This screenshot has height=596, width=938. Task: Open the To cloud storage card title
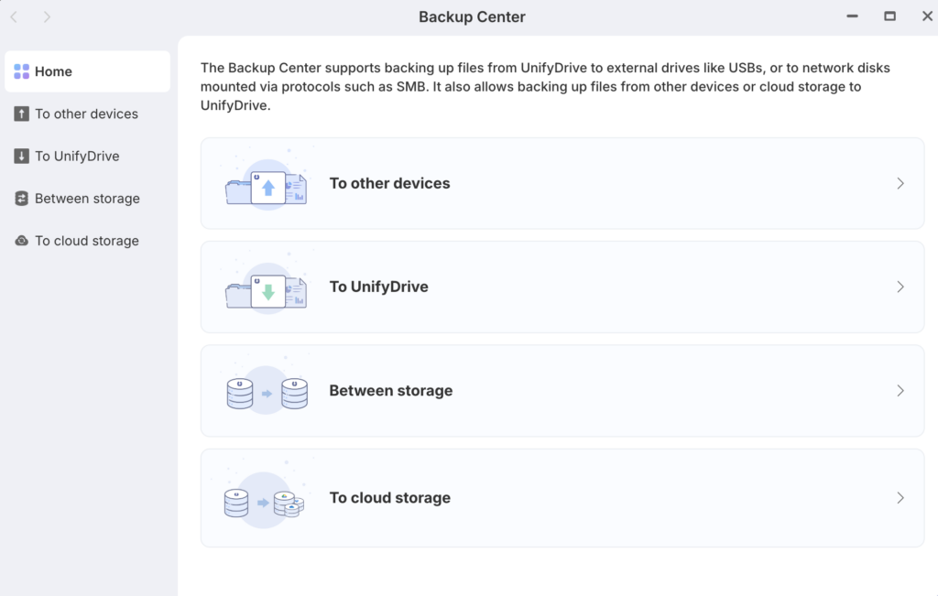390,498
